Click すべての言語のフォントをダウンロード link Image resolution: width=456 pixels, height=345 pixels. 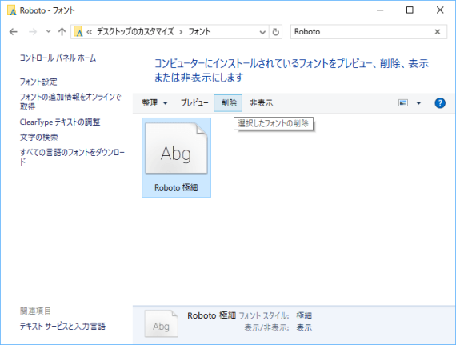coord(72,157)
